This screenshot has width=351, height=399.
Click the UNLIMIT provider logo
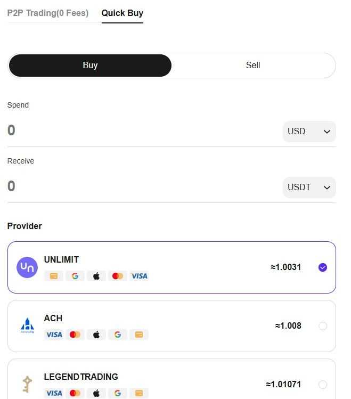tap(27, 267)
